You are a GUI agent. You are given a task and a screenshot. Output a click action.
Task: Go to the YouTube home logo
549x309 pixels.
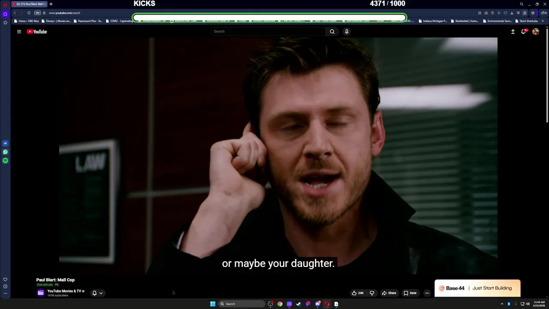(x=37, y=31)
